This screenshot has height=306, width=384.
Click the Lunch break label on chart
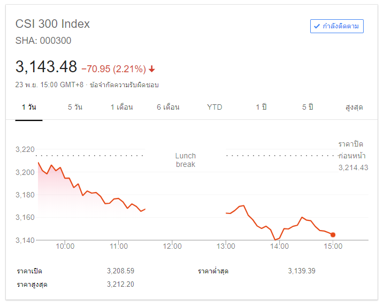click(x=186, y=160)
